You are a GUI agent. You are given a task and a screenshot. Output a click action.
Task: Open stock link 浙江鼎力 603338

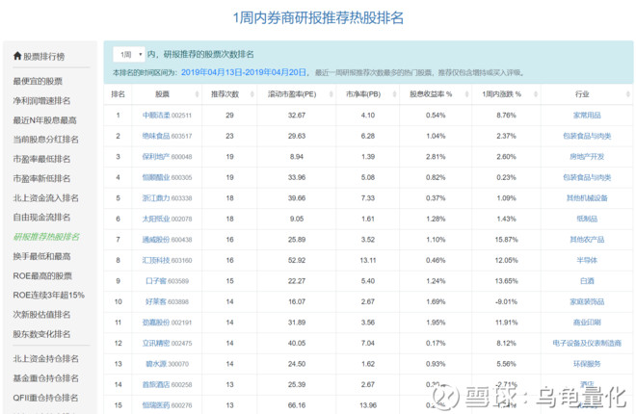coord(167,197)
